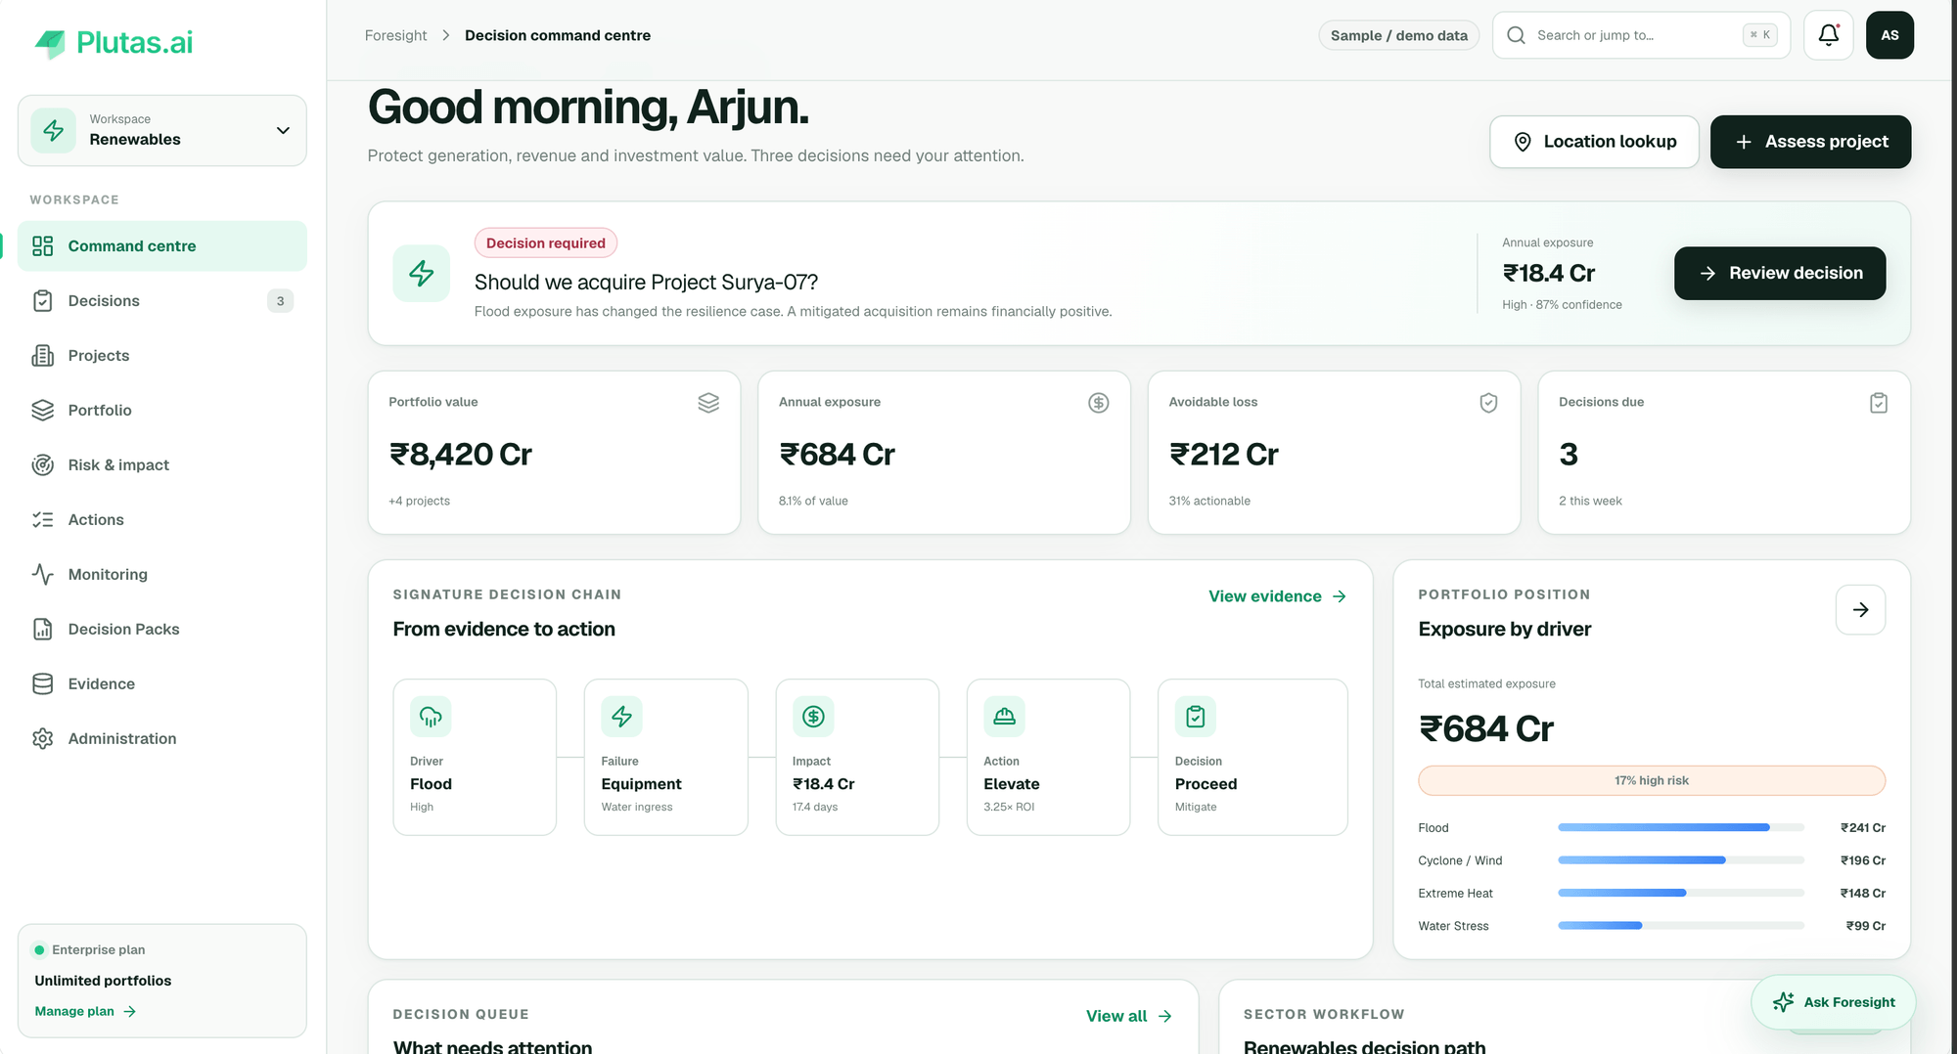Click the Portfolio value layers icon
Image resolution: width=1957 pixels, height=1054 pixels.
(x=708, y=403)
